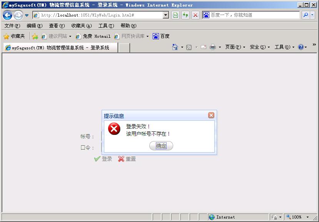Select the mySagasoft 登录系统 browser tab
Viewport: 319px width, 222px height.
[61, 48]
